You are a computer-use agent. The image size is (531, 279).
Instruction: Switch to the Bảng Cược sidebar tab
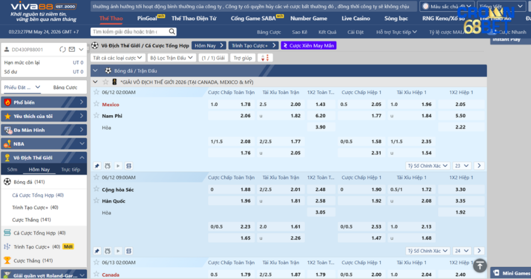tap(65, 87)
